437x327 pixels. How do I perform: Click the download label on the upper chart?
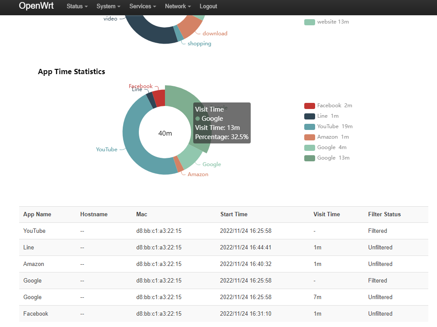215,34
